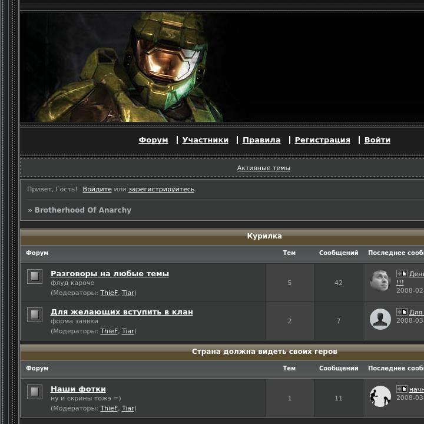Open the Участники members page
The height and width of the screenshot is (424, 424).
coord(206,140)
